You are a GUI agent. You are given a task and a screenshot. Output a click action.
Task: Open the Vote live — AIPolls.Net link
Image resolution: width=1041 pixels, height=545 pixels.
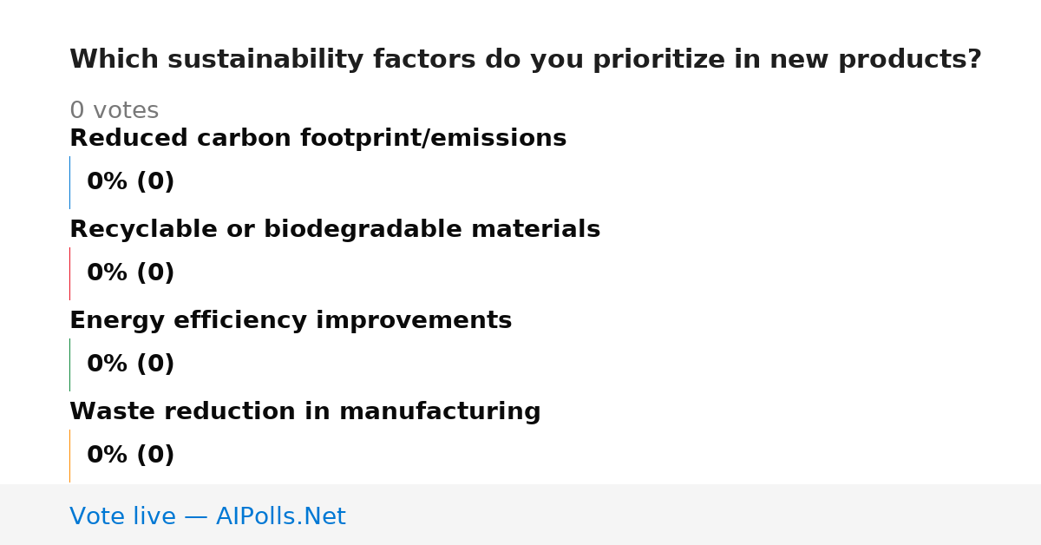[x=207, y=516]
